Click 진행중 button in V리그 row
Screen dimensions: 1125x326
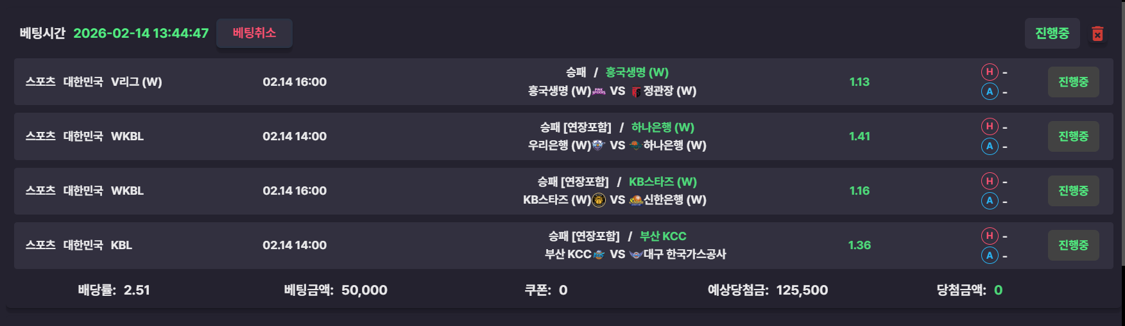[x=1073, y=82]
